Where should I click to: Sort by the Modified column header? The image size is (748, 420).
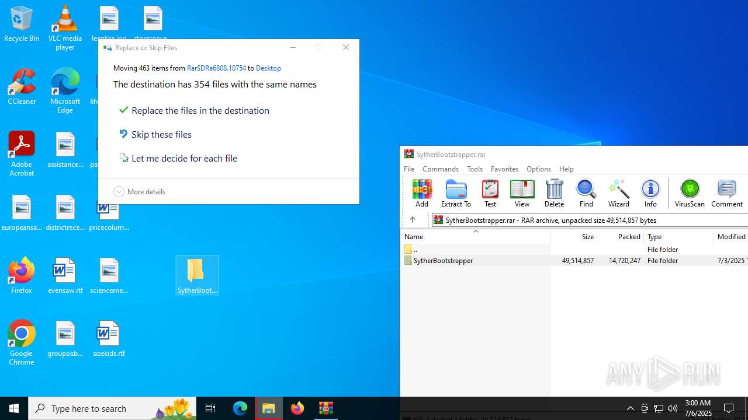731,236
